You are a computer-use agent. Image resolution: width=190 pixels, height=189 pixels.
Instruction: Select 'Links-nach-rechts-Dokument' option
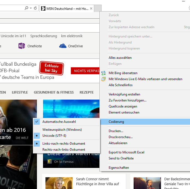tap(67, 144)
